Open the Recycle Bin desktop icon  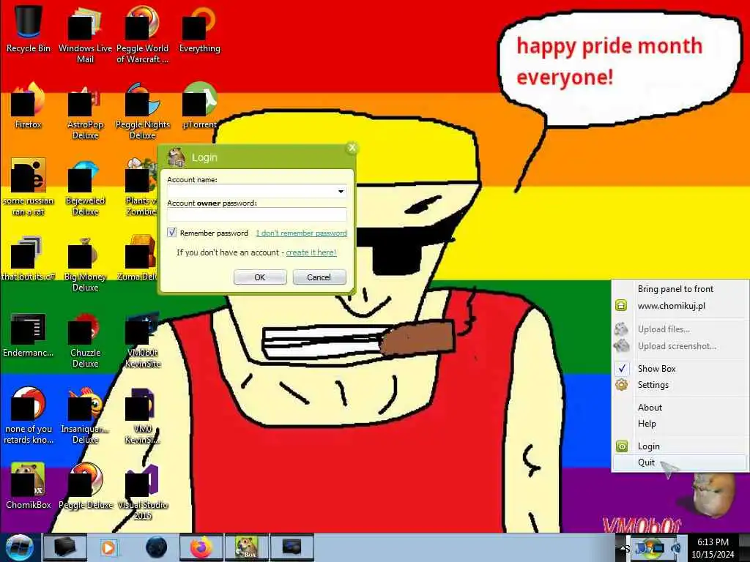coord(29,29)
